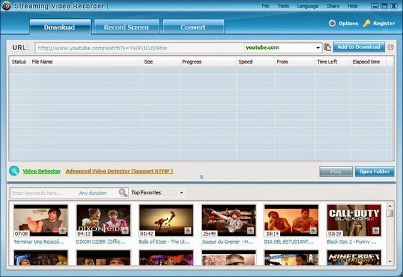Click the Balls of Steel video thumbnail
The image size is (403, 277).
[166, 220]
